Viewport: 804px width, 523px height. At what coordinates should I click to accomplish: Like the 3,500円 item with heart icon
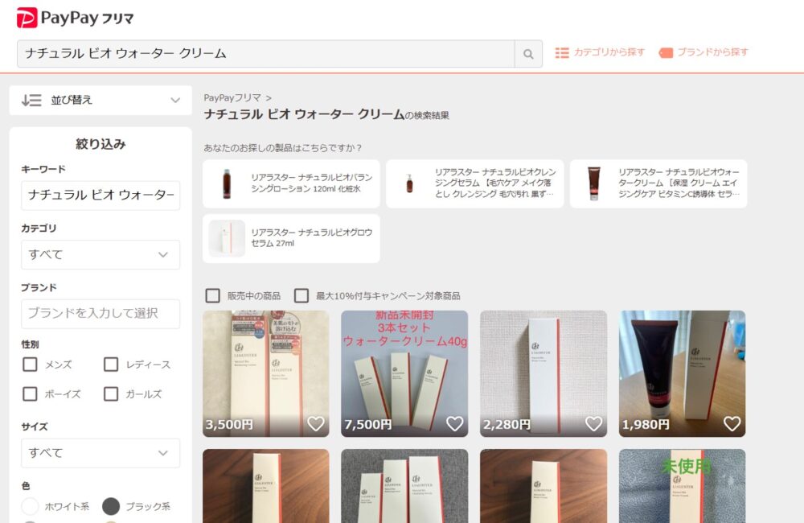pos(316,424)
